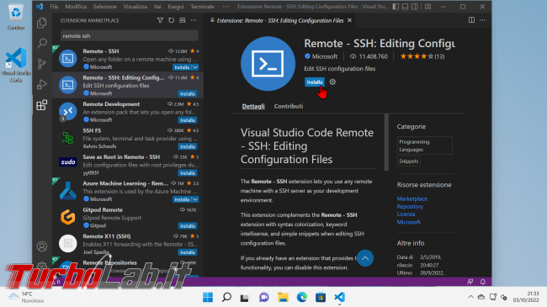Close the Remote - SSH Editing Configuration tab
This screenshot has width=547, height=307.
pos(349,20)
